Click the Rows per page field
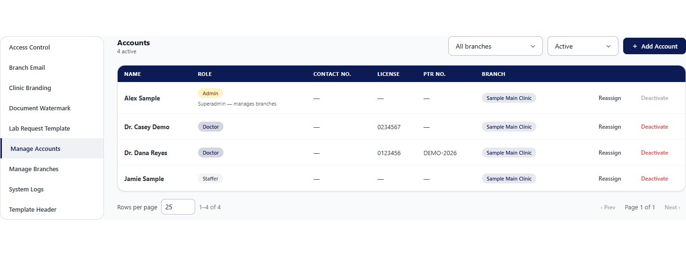This screenshot has height=256, width=686. click(x=178, y=207)
